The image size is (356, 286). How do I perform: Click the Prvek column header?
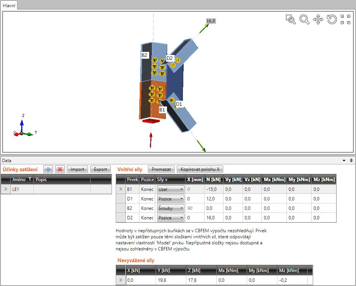coord(132,180)
